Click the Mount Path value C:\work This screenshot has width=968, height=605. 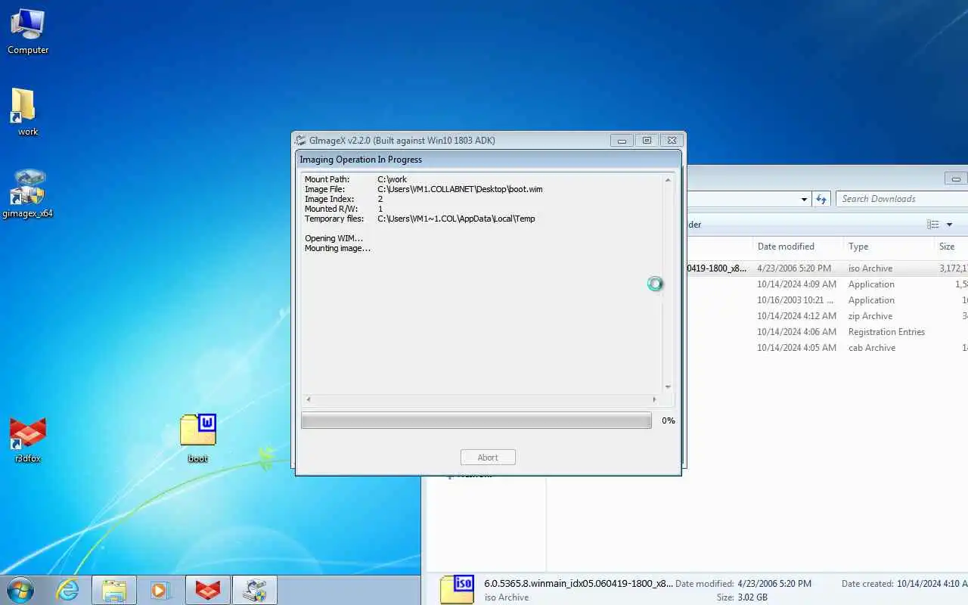pyautogui.click(x=392, y=179)
